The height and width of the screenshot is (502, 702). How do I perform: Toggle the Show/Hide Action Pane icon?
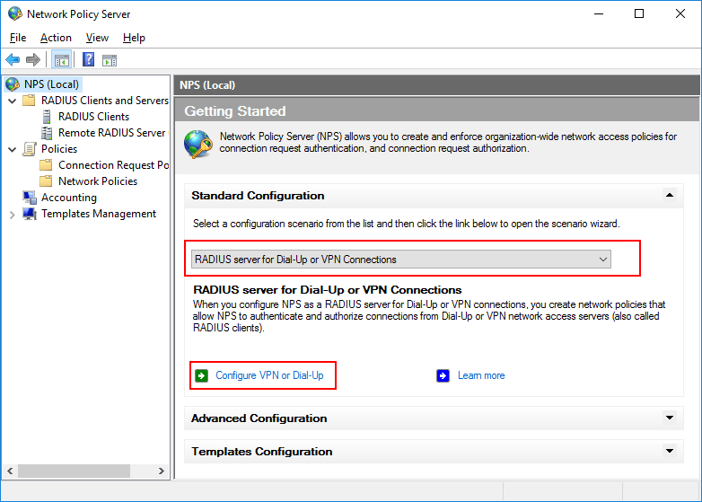pyautogui.click(x=110, y=60)
